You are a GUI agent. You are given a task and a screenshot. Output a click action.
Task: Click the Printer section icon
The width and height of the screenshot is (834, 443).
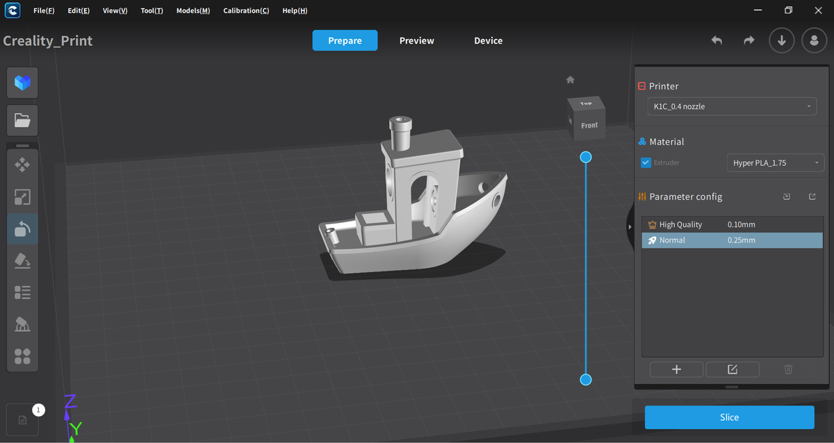point(641,86)
